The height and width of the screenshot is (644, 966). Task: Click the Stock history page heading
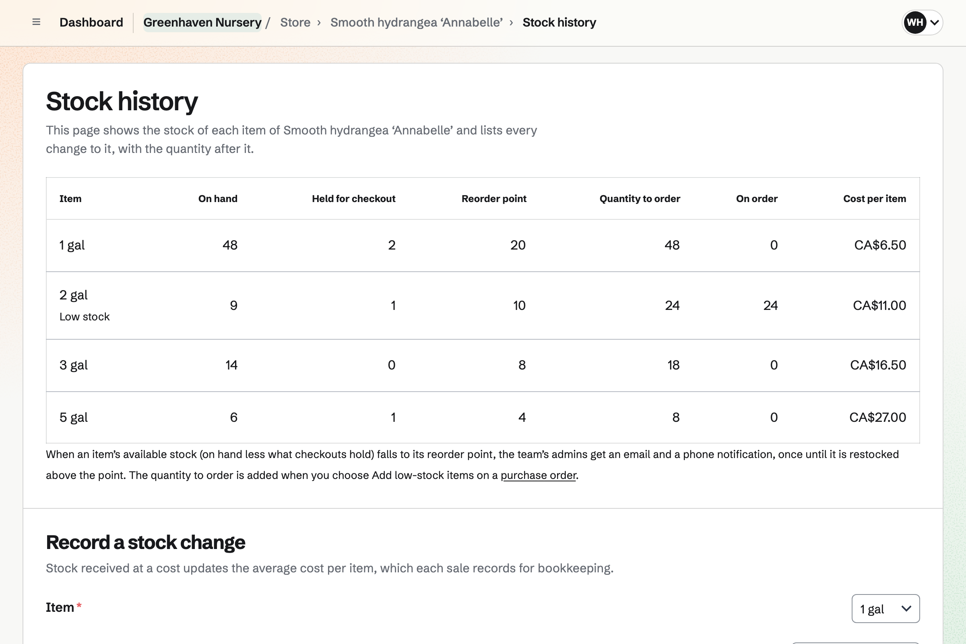tap(122, 101)
